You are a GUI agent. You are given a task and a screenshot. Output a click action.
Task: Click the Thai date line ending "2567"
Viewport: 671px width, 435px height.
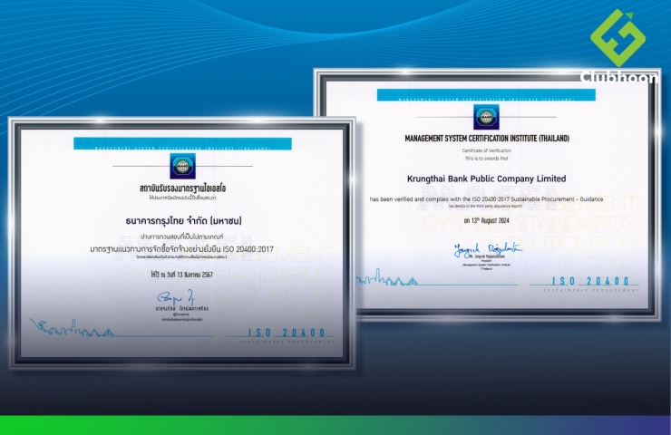[x=182, y=275]
